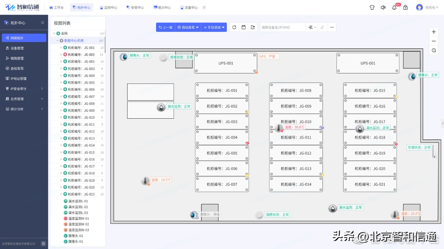Click the 上一级 button
Image resolution: width=444 pixels, height=249 pixels.
point(165,27)
